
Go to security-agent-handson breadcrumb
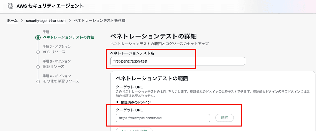point(46,21)
